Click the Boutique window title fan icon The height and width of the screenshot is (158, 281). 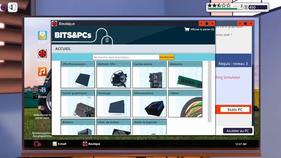coord(54,23)
